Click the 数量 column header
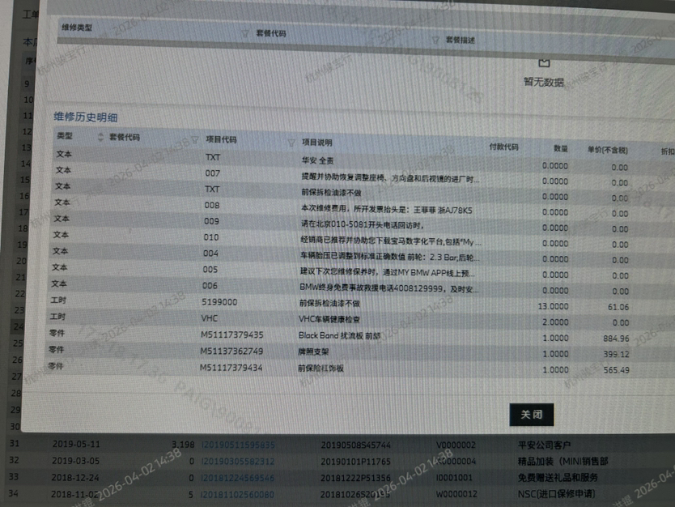 pyautogui.click(x=560, y=149)
